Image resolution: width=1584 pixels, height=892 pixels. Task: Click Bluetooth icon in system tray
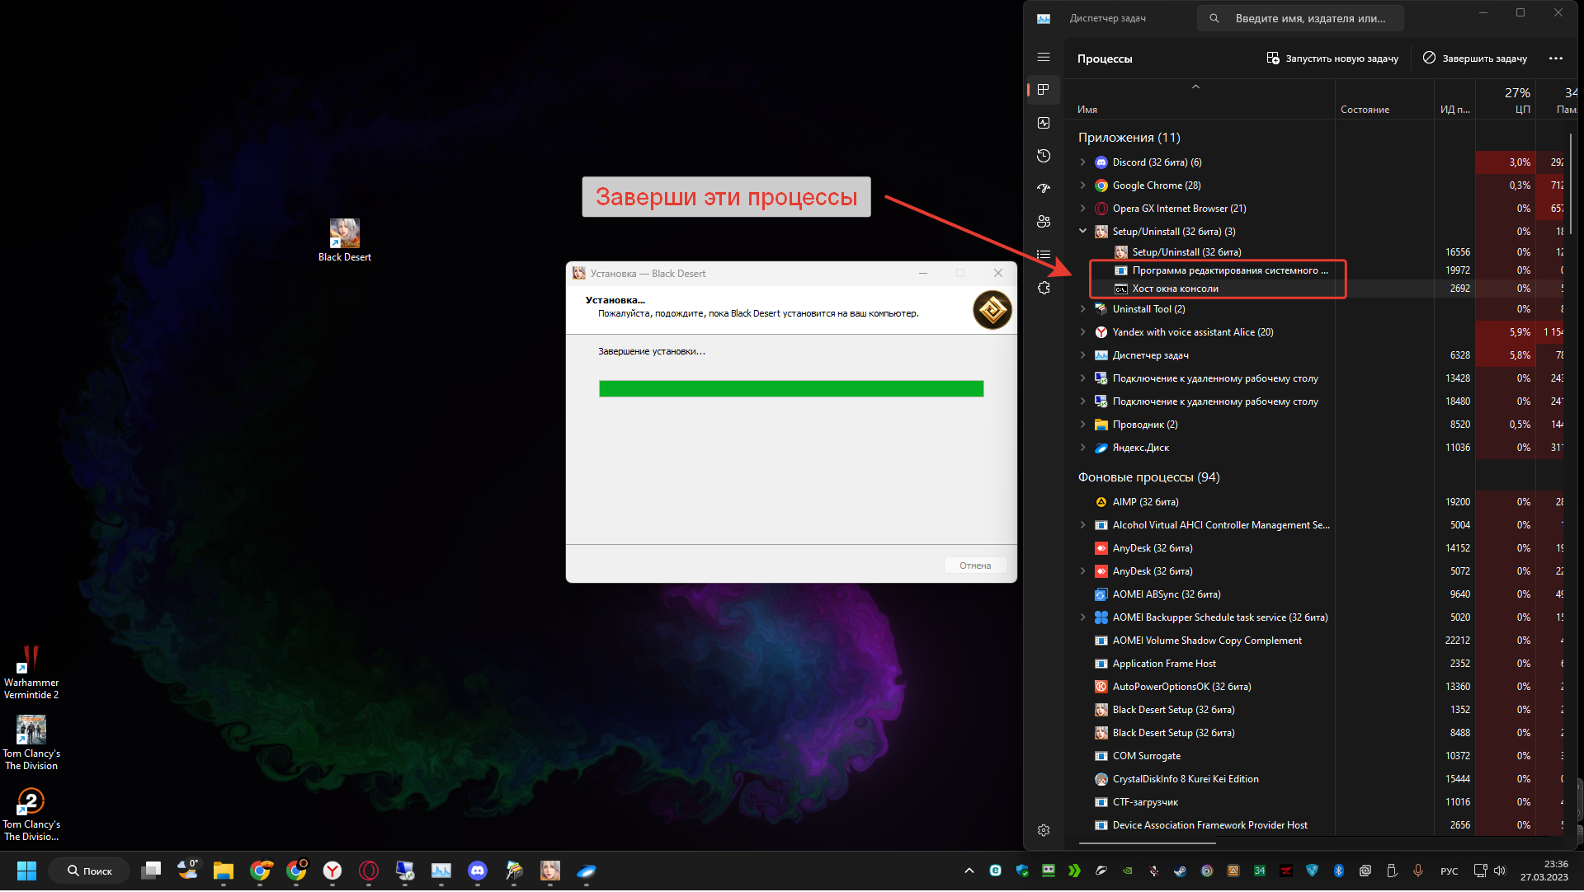[x=1339, y=871]
